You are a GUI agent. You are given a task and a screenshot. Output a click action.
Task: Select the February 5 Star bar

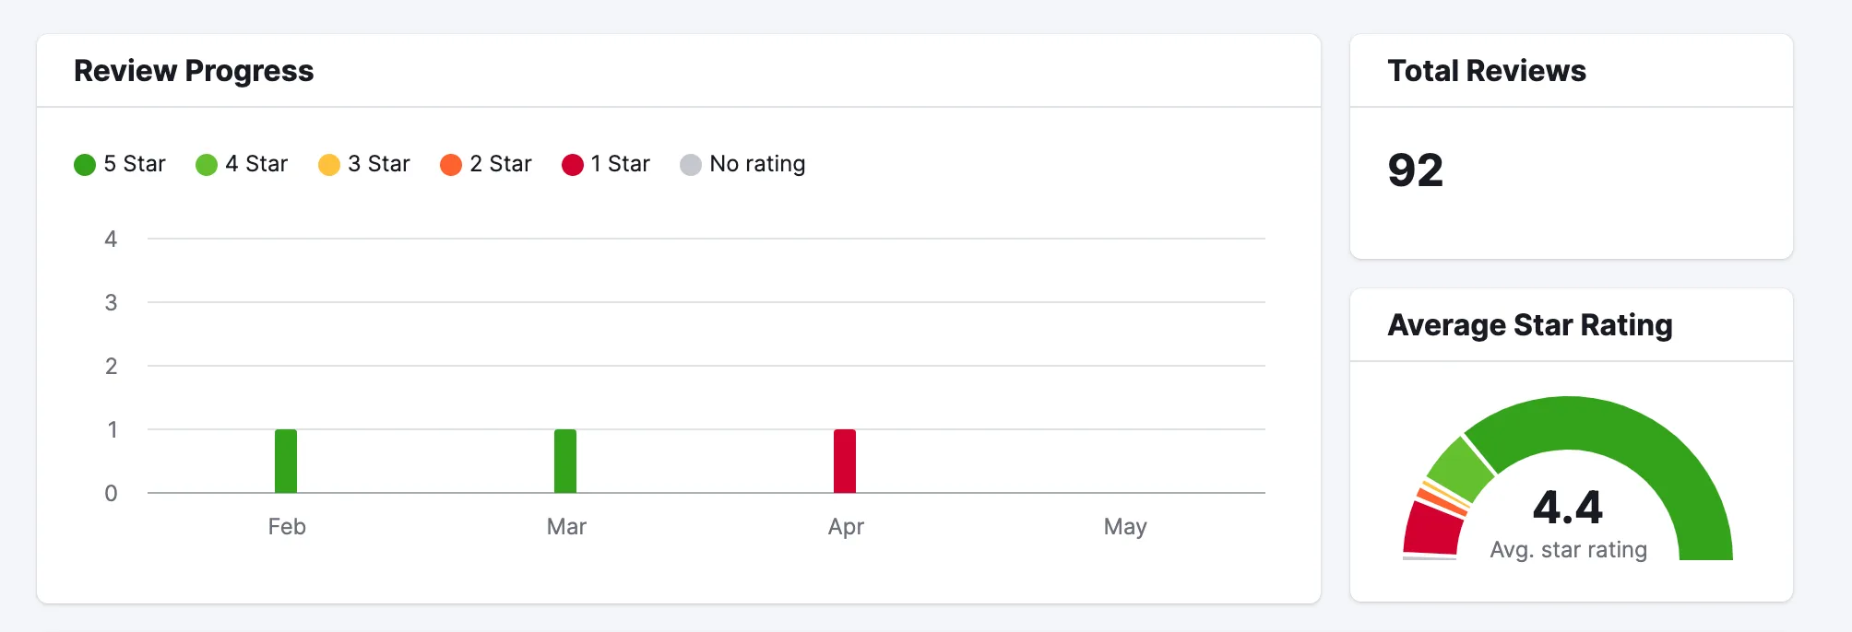[x=286, y=461]
